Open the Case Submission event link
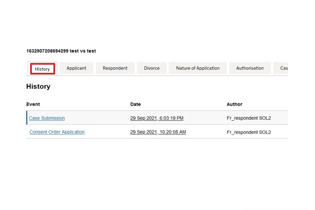The height and width of the screenshot is (210, 315). [47, 118]
